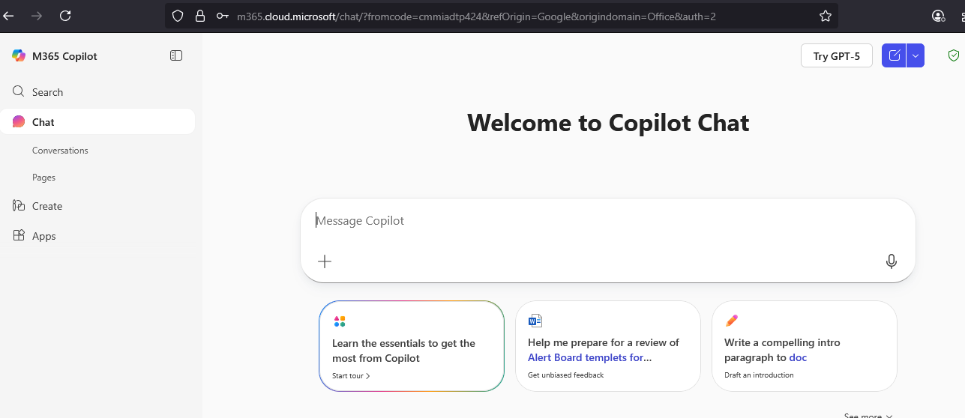Click the Get unbiased feedback text
This screenshot has height=418, width=965.
(x=566, y=375)
